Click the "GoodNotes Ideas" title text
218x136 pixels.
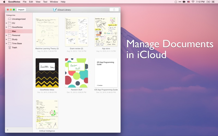tap(47, 90)
